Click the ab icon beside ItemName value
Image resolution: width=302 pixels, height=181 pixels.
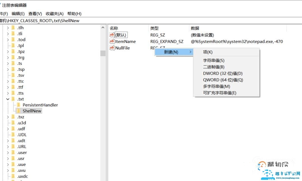(x=112, y=41)
